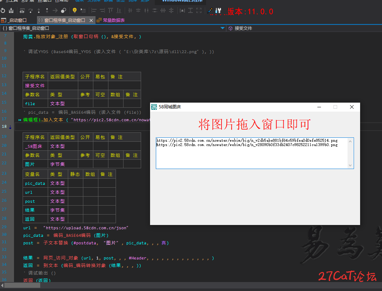Click the post variable name cell

(x=35, y=201)
